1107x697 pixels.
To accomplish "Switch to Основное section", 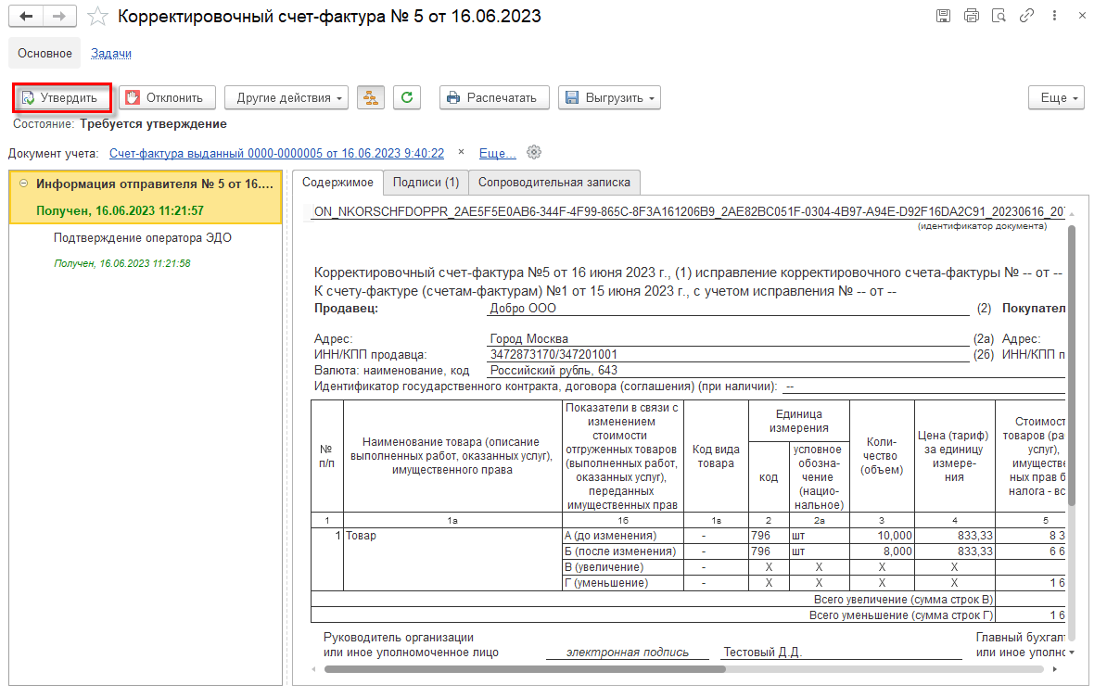I will coord(45,54).
